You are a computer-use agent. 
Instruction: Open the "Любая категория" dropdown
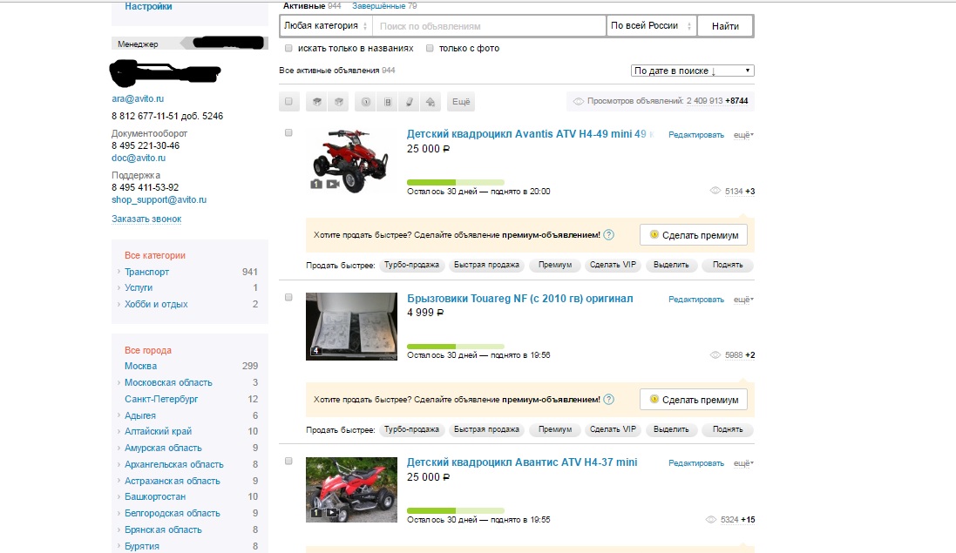326,25
